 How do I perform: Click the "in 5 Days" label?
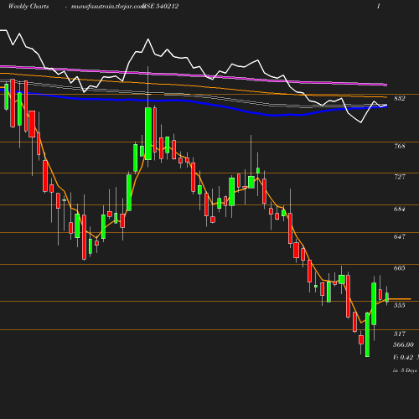405,370
